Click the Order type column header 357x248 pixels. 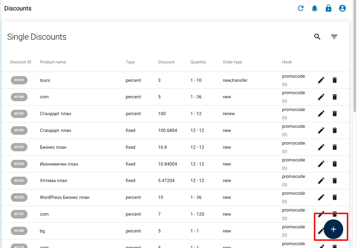(232, 62)
